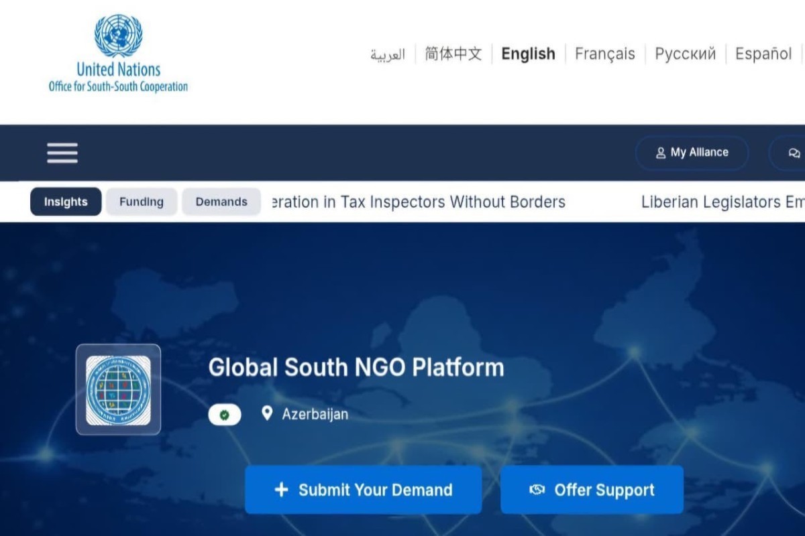This screenshot has height=536, width=805.
Task: Switch language to Chinese 简体中文
Action: pyautogui.click(x=453, y=54)
